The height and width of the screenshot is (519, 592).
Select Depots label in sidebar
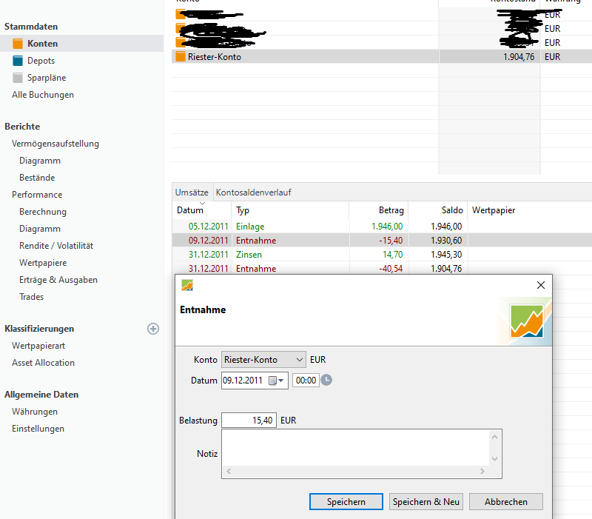click(41, 61)
